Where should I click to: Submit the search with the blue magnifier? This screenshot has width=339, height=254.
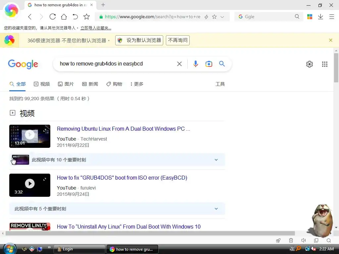222,64
